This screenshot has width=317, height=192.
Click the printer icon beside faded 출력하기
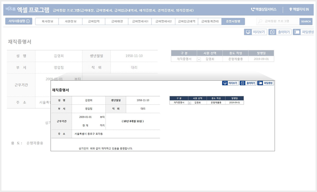tap(272, 32)
